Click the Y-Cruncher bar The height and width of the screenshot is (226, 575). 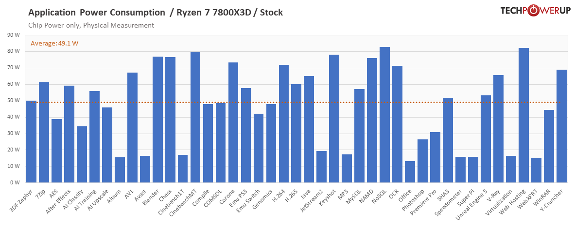561,126
